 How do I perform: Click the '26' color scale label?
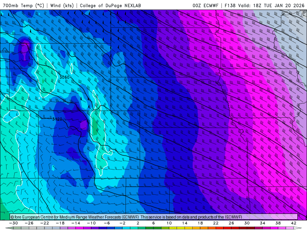231,223
